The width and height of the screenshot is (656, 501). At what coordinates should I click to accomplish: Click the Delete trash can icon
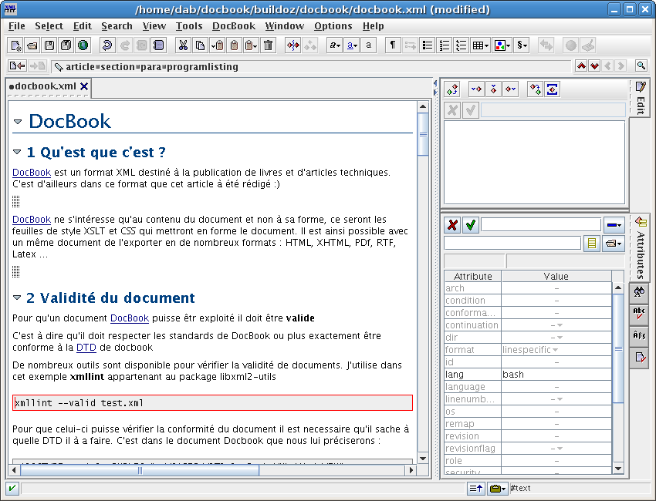coord(269,45)
